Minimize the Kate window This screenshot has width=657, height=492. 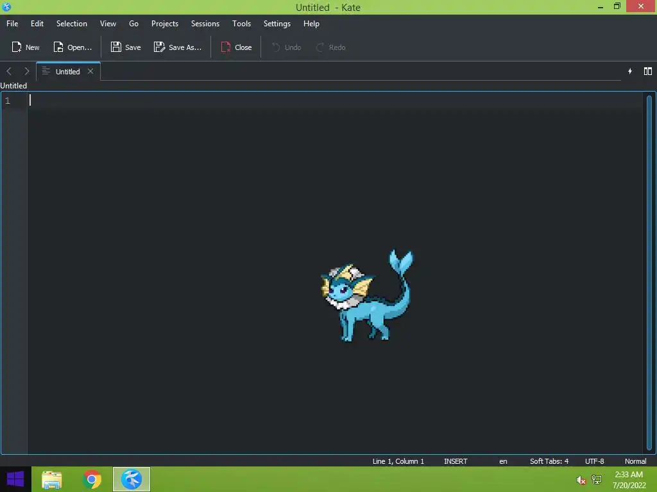(601, 6)
